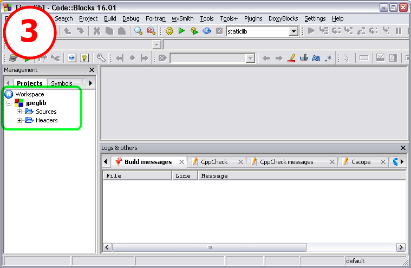This screenshot has height=268, width=411.
Task: Click the Abort build X icon
Action: point(219,31)
